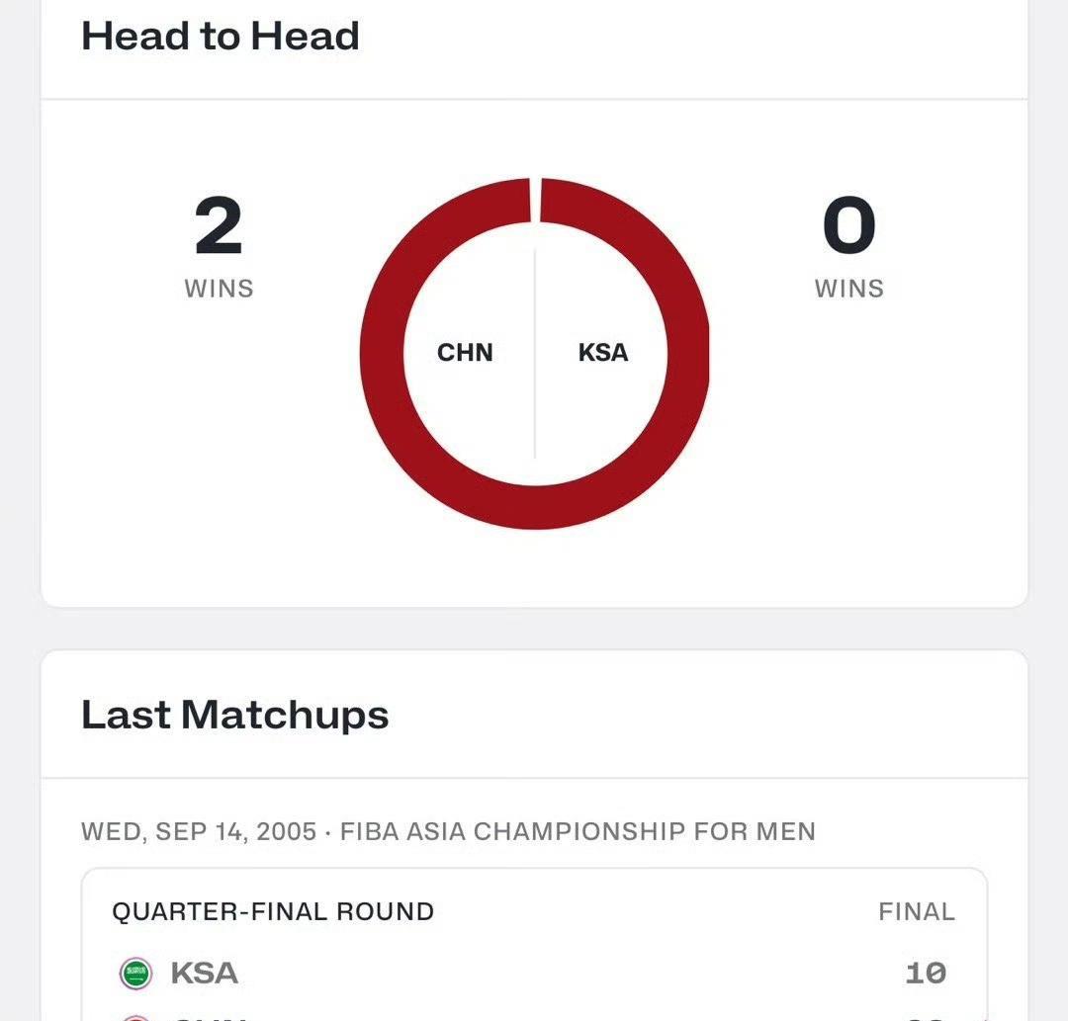
Task: Click the Head to Head heading
Action: point(220,37)
